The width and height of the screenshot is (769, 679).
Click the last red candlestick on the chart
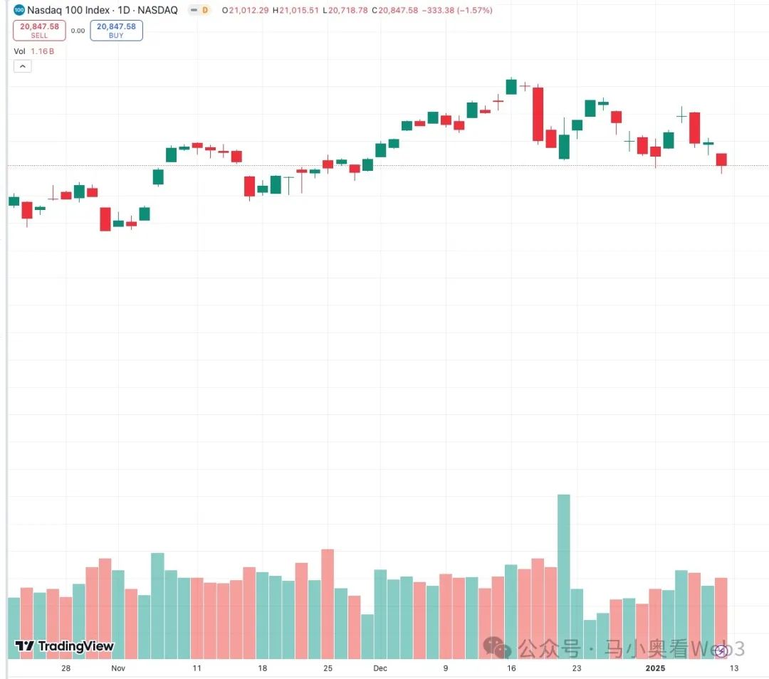coord(721,159)
